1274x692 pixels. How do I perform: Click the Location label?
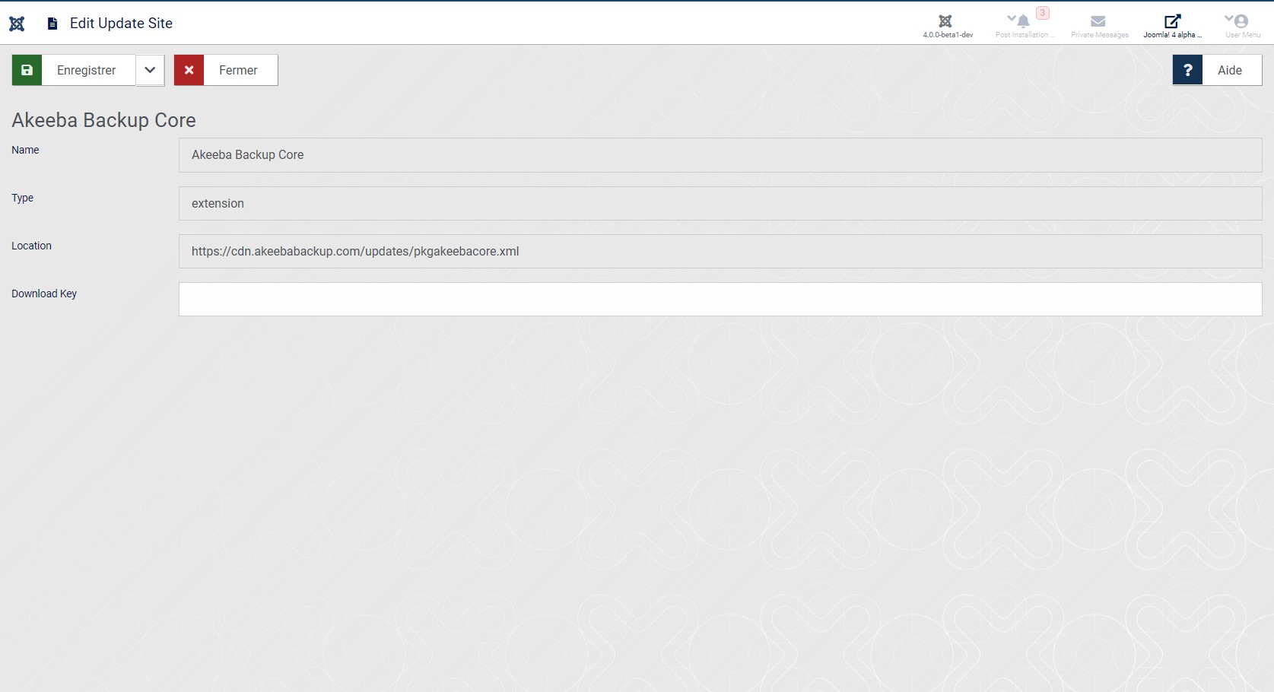click(31, 246)
